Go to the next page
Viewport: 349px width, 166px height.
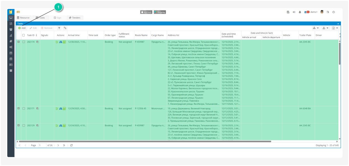[x=58, y=145]
